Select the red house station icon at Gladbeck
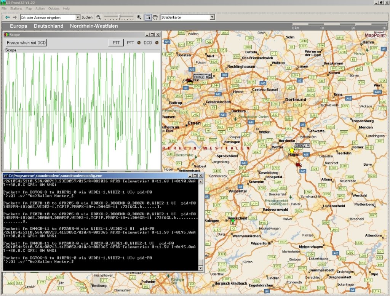This screenshot has width=390, height=296. pyautogui.click(x=190, y=82)
